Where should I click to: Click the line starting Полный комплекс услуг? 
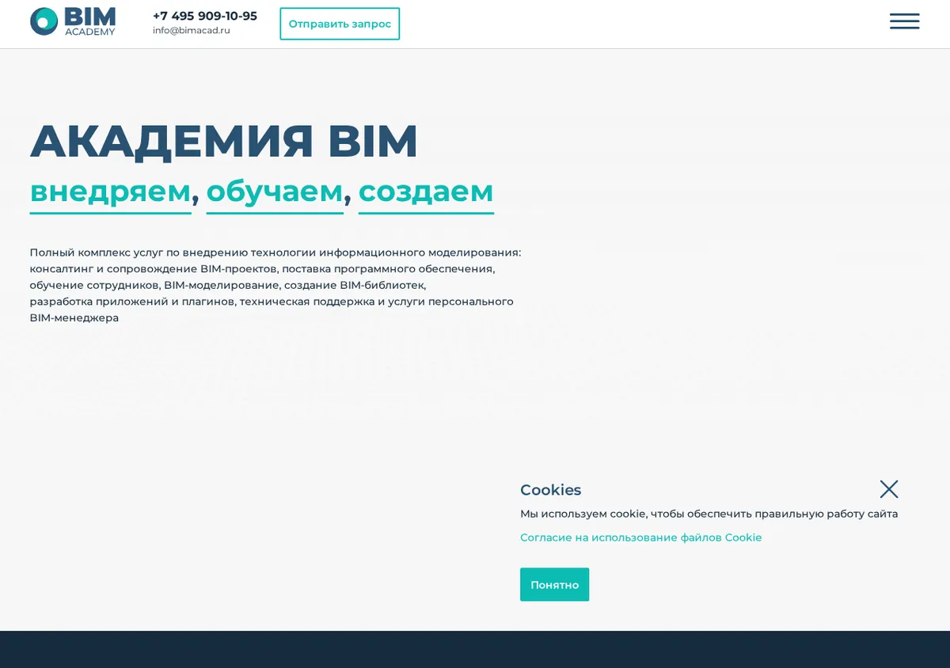[x=275, y=252]
